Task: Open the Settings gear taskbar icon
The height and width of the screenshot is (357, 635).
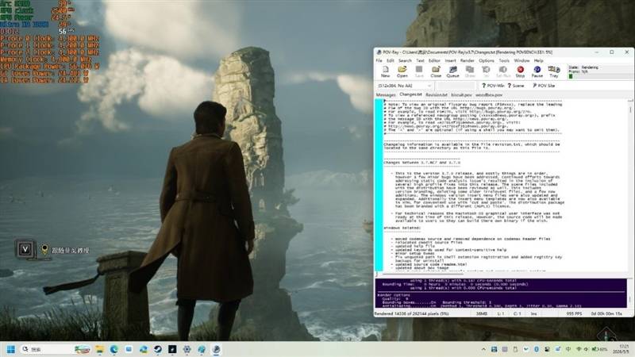Action: point(187,349)
